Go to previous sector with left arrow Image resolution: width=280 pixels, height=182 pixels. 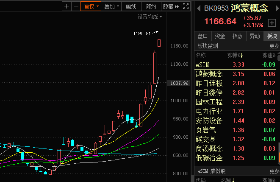click(x=199, y=8)
